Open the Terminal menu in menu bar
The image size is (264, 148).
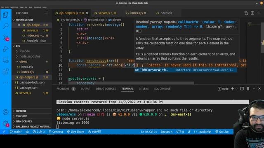[x=37, y=7]
